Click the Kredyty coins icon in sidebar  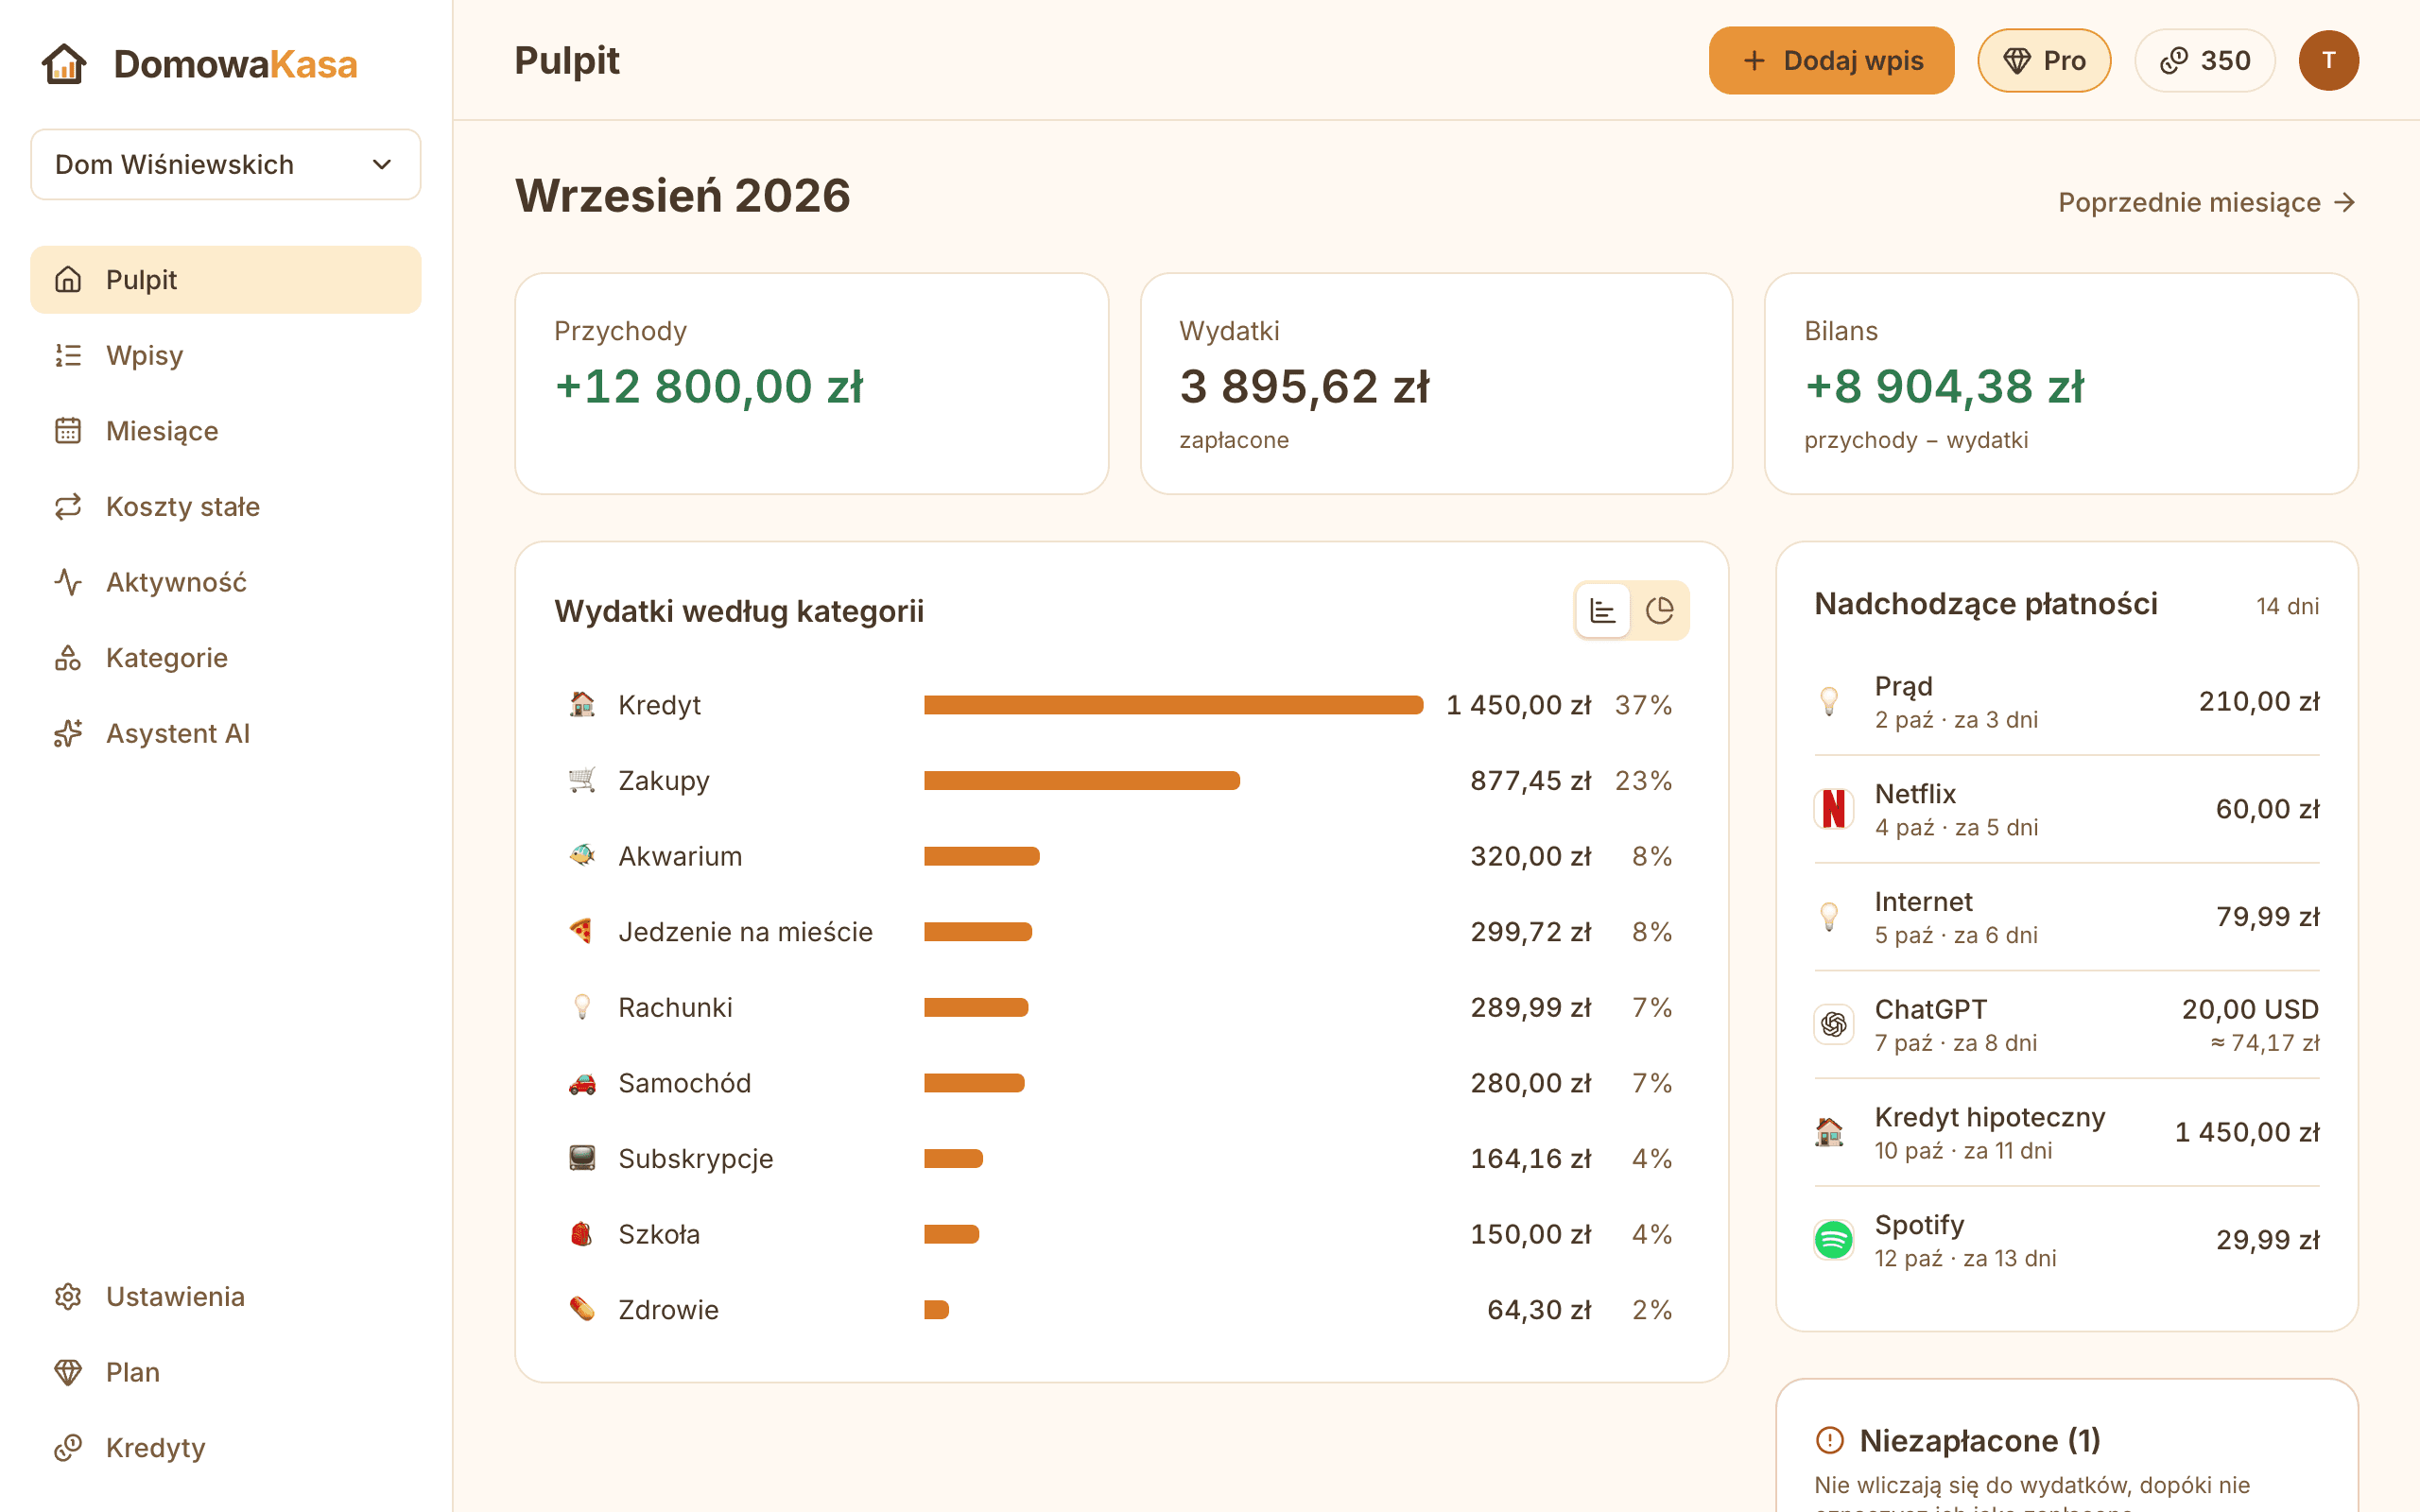pyautogui.click(x=68, y=1447)
